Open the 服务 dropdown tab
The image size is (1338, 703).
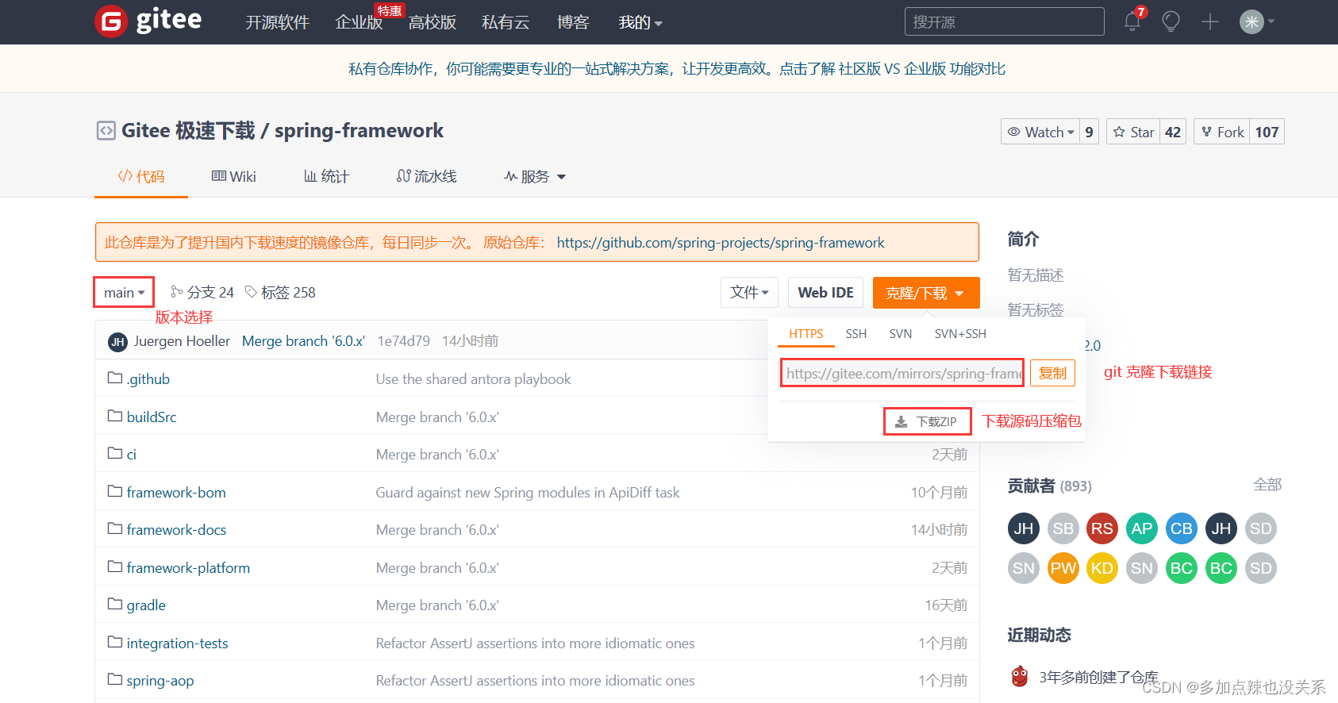[x=535, y=176]
